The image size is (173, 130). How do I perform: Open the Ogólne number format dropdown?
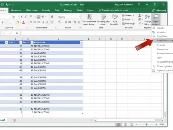point(79,17)
